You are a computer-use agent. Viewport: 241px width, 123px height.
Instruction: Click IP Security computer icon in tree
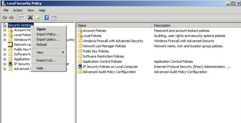coord(10,64)
